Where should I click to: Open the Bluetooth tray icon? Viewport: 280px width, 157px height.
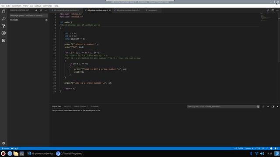(x=251, y=154)
